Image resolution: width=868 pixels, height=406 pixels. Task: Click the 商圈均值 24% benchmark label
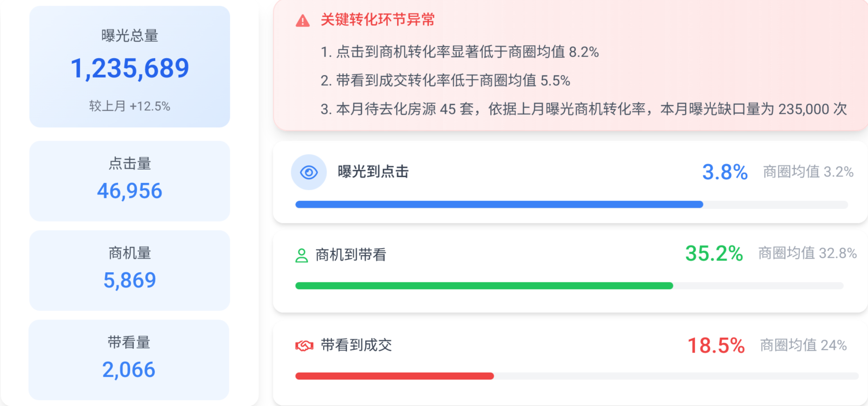803,345
